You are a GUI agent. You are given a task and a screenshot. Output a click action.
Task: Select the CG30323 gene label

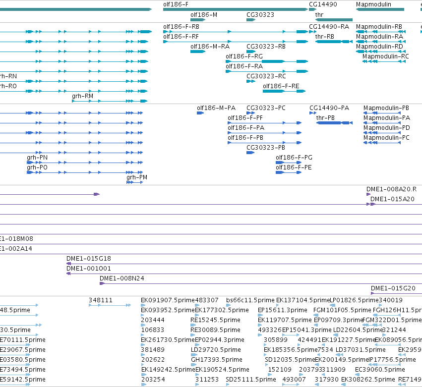pyautogui.click(x=260, y=15)
